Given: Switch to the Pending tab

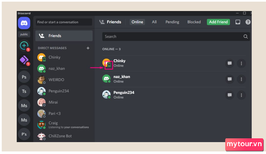Looking at the screenshot, I should [x=172, y=22].
